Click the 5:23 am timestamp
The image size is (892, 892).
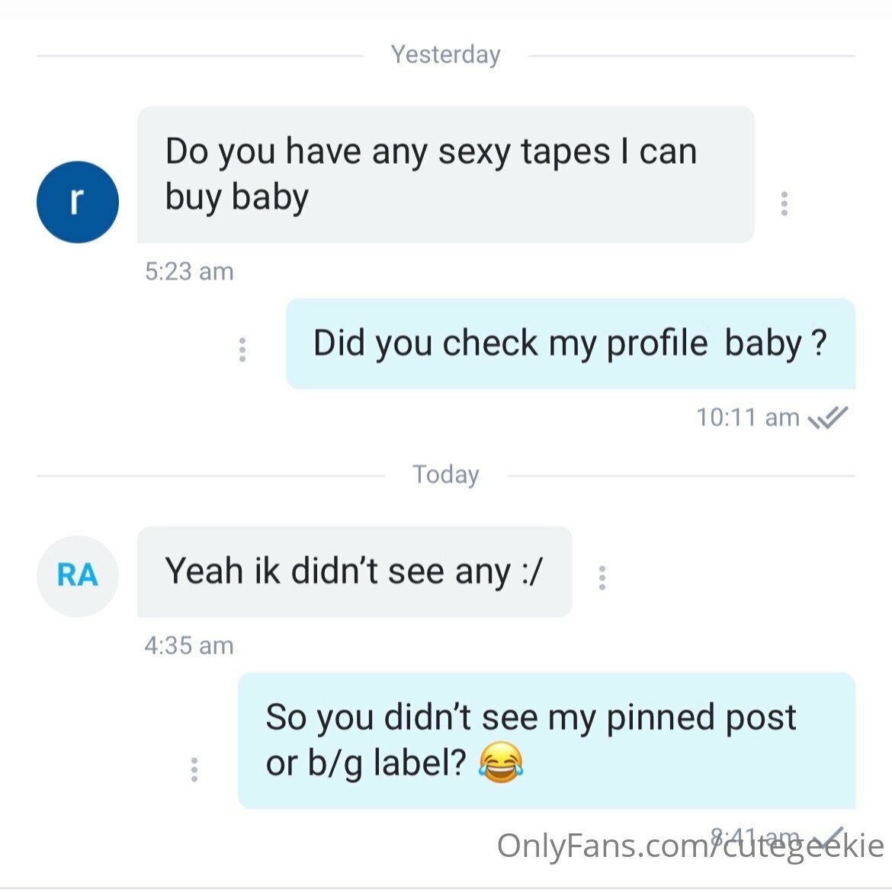(x=189, y=272)
